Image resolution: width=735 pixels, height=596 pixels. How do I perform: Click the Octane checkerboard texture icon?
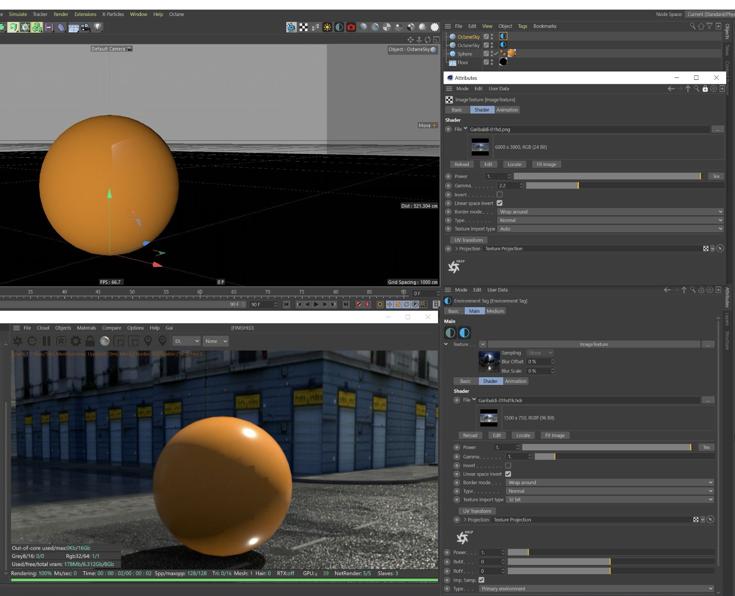tap(303, 27)
